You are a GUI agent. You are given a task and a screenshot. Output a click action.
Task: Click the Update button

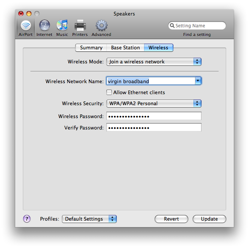209,219
